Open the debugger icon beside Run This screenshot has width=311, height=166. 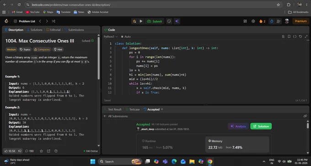(x=134, y=21)
